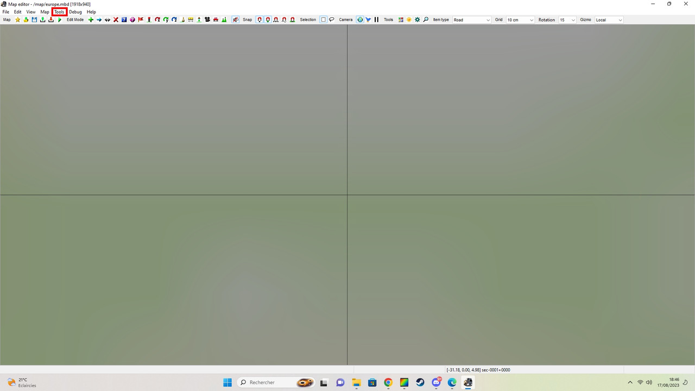Screen dimensions: 695x391
Task: Toggle the third Snap magnet button
Action: (276, 20)
